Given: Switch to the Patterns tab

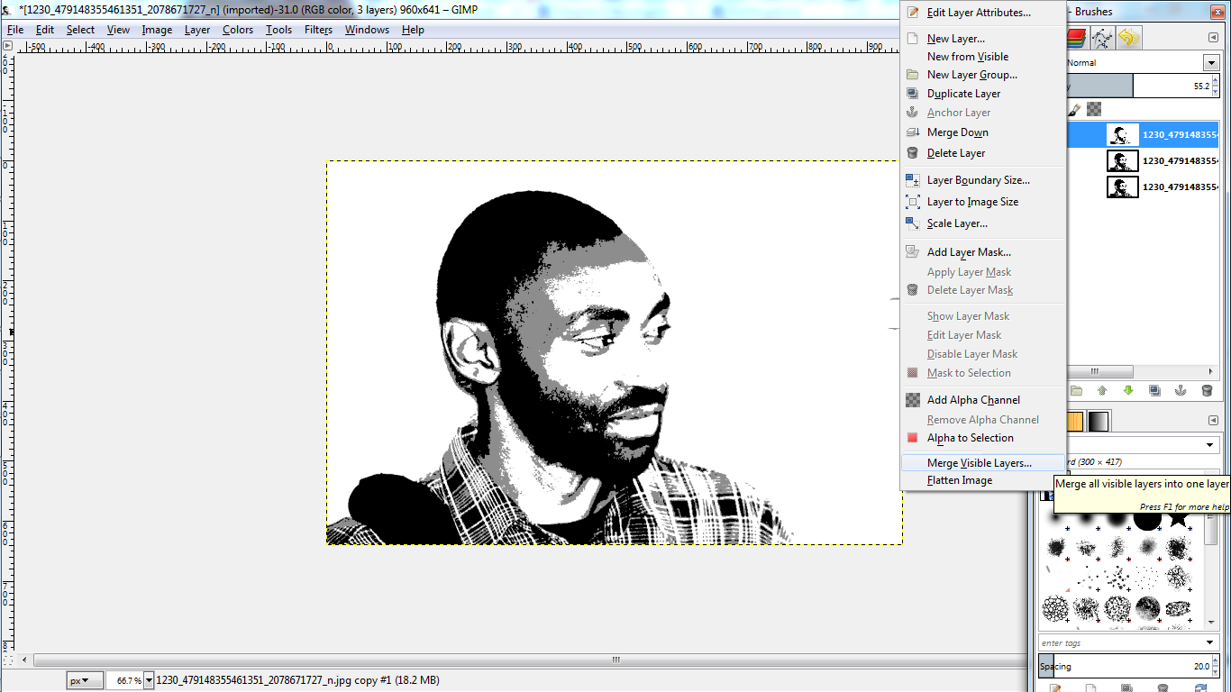Looking at the screenshot, I should [1075, 422].
